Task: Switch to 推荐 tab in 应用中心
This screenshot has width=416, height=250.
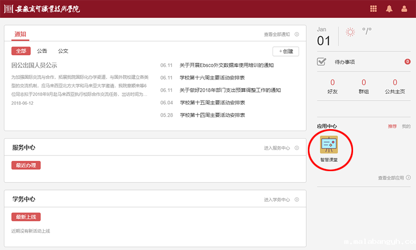Action: coord(392,127)
